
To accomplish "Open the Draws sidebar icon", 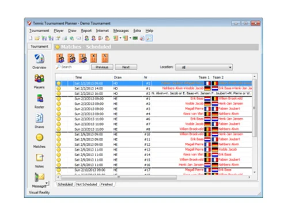I will coord(39,118).
